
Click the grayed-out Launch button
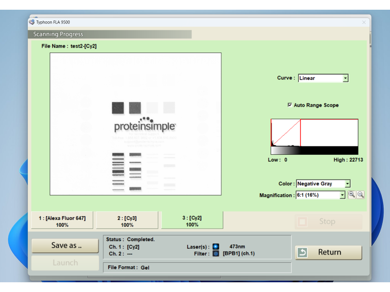[65, 263]
